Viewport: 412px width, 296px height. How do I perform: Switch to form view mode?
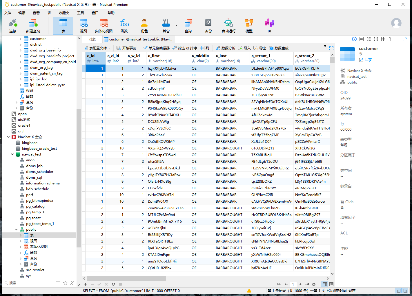point(331,284)
